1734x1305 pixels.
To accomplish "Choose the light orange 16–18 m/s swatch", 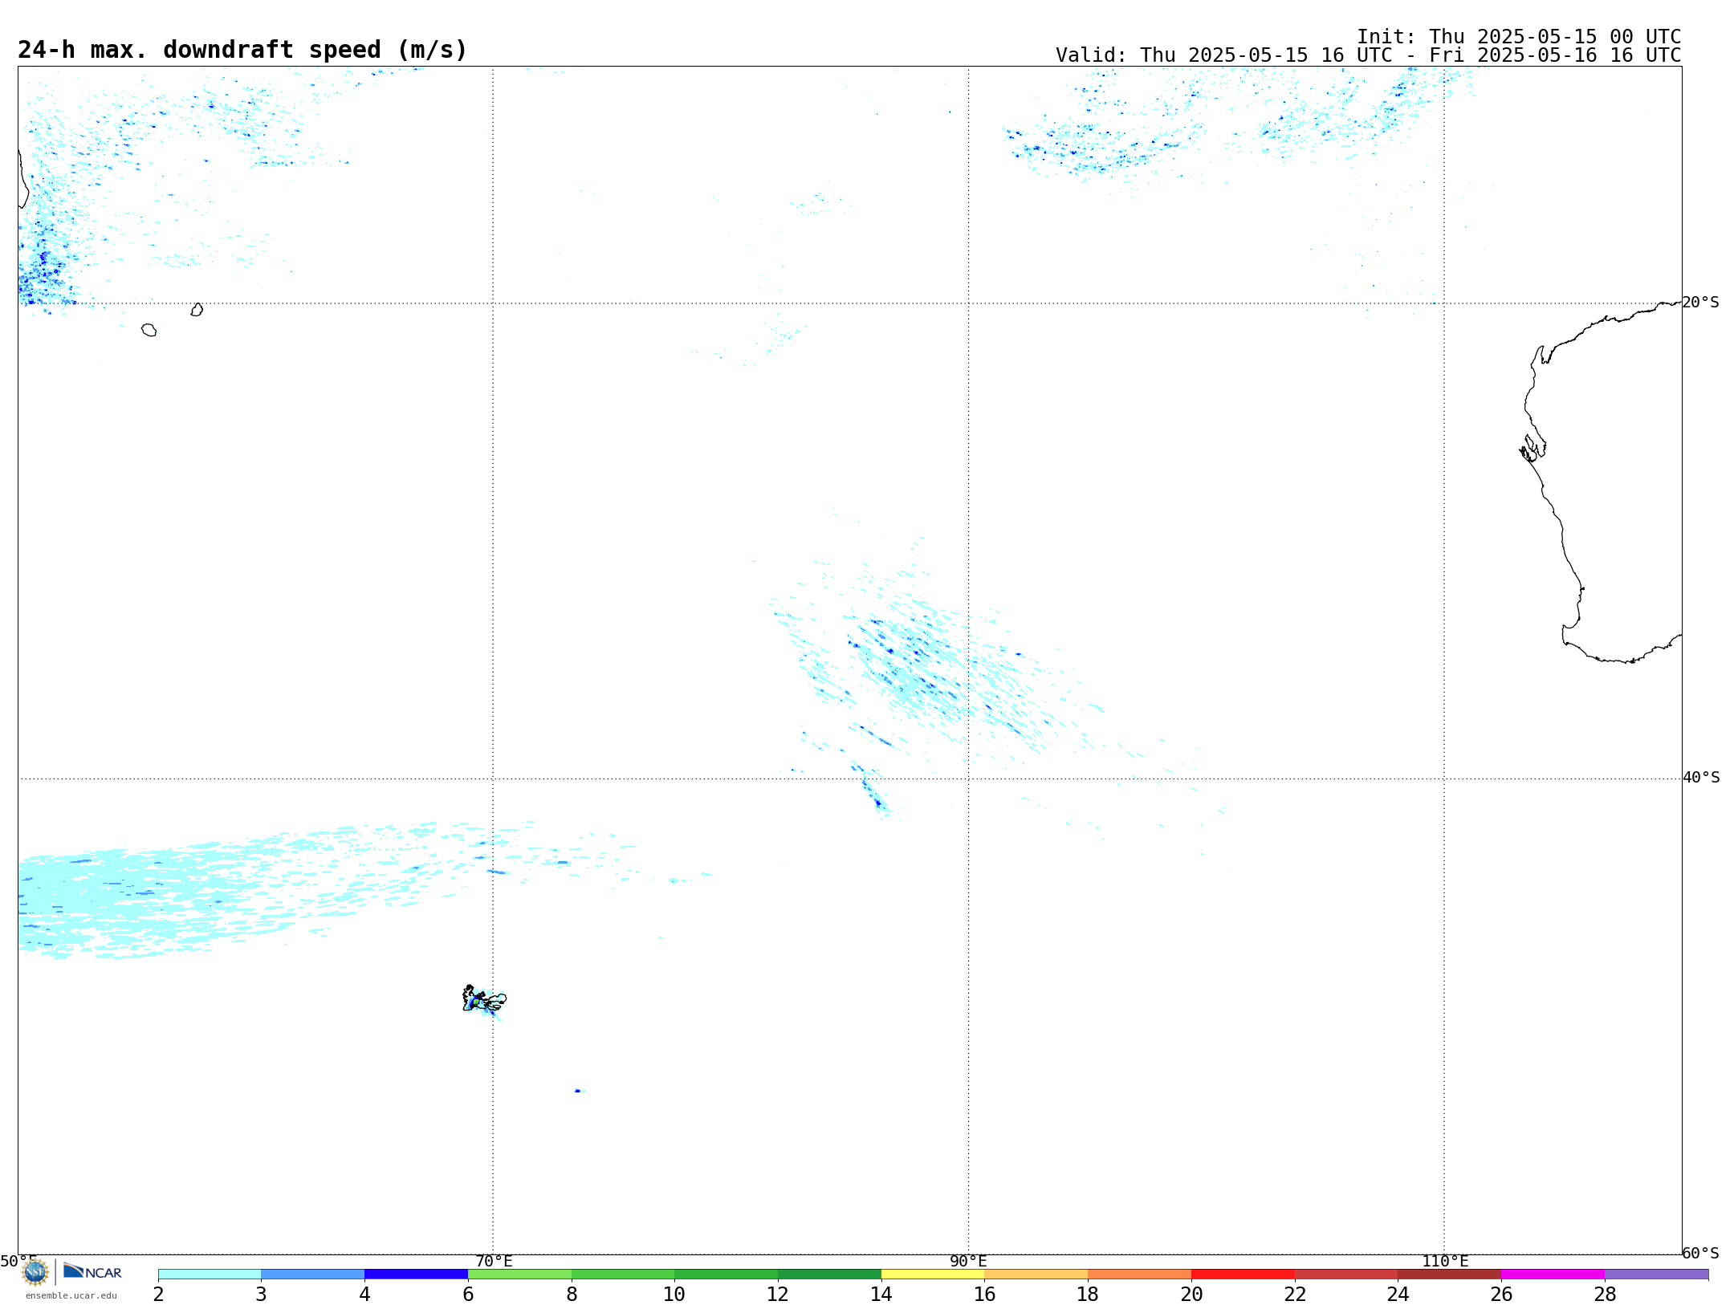I will click(1036, 1275).
